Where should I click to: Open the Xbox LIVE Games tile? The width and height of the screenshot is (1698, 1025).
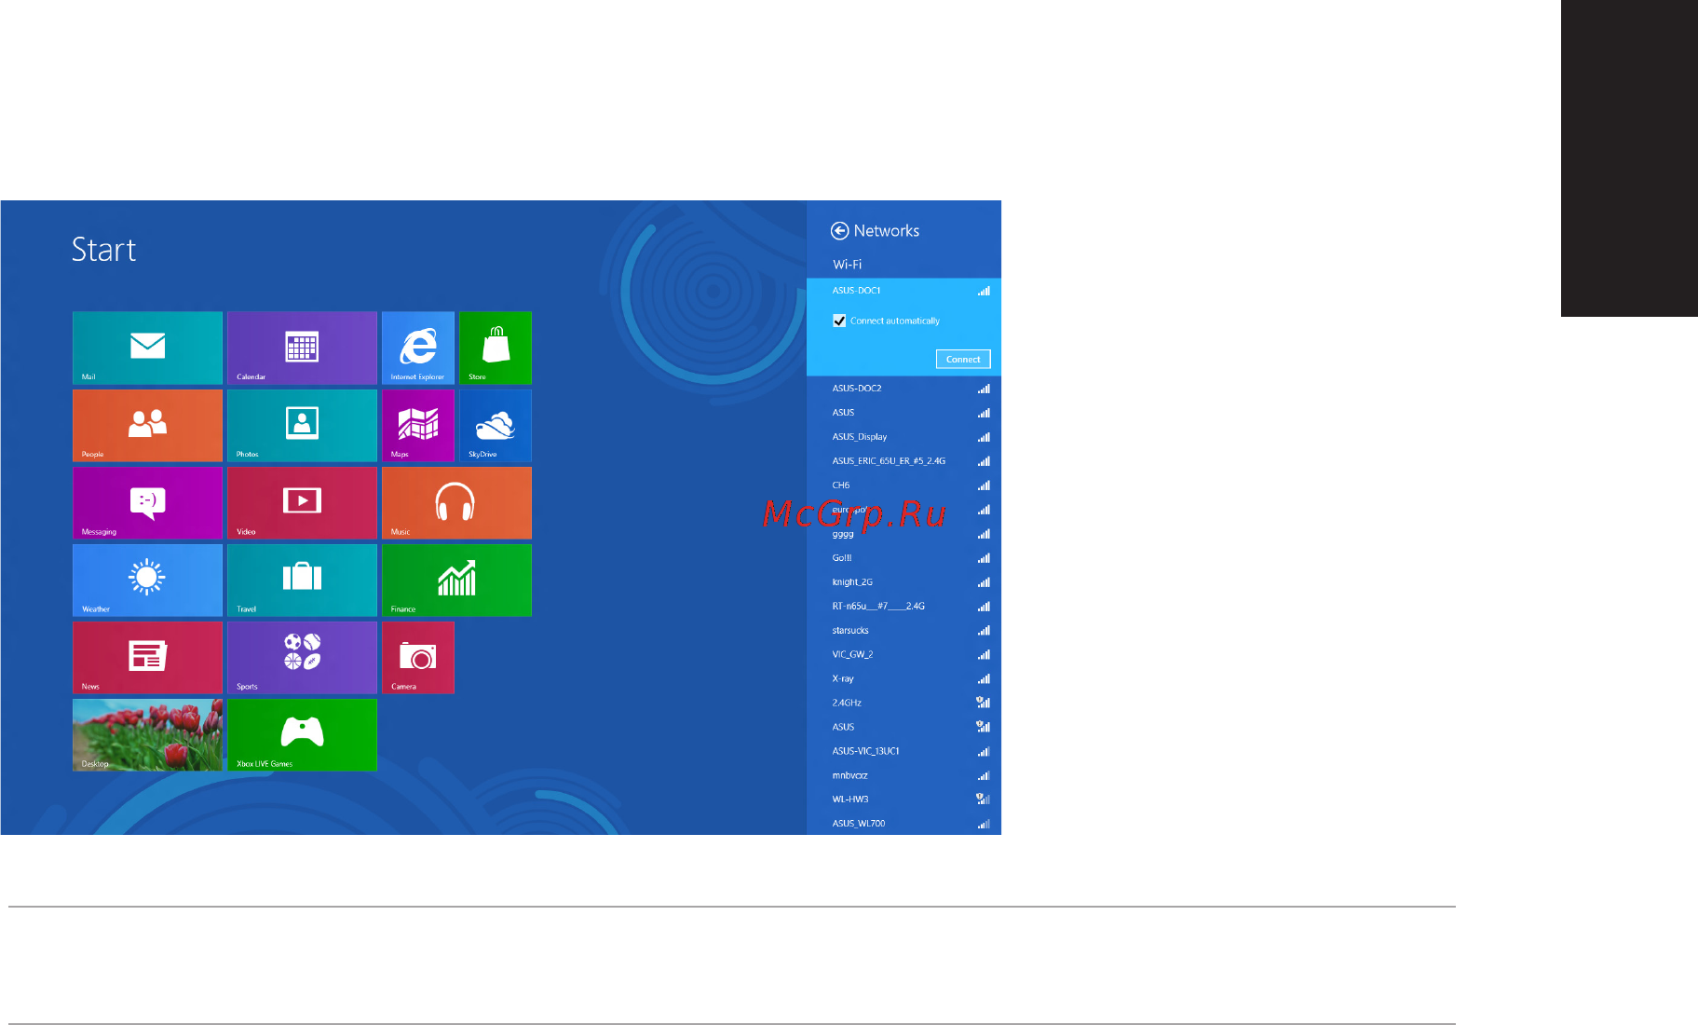[x=302, y=734]
